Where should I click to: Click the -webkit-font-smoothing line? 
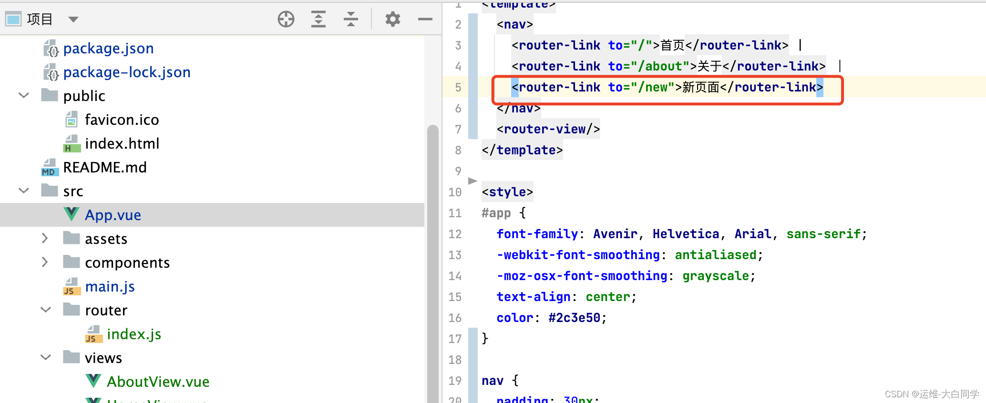[629, 255]
